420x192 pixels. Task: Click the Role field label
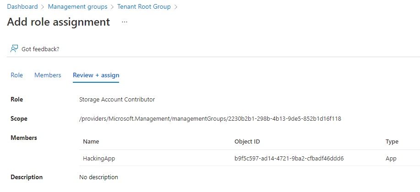[16, 100]
